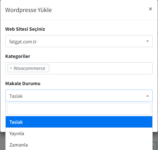Click the Wordpresse Yükle dialog title
Screen dimensions: 158x150
[x=28, y=10]
